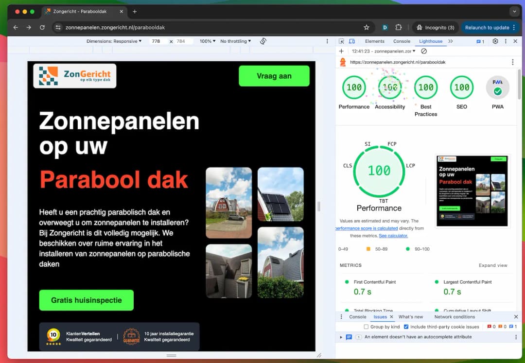Viewport: 525px width, 363px height.
Task: Click the rotate screen orientation icon
Action: [x=263, y=41]
